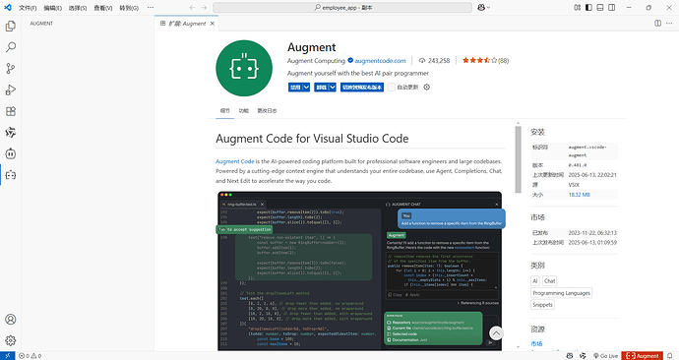Open the Copilot icon in title bar

coord(480,7)
